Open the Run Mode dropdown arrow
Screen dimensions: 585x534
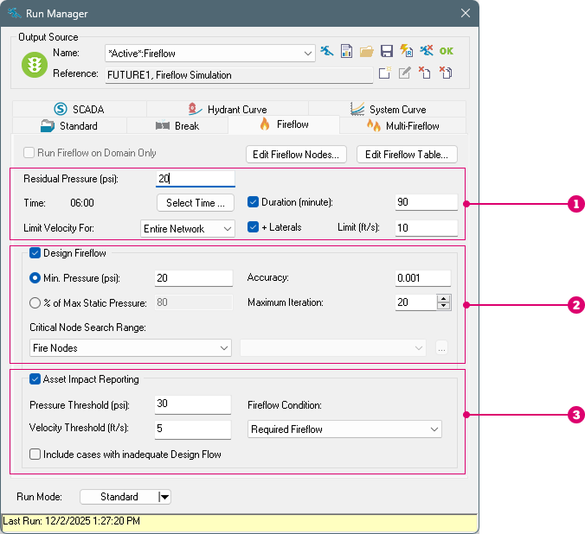164,497
